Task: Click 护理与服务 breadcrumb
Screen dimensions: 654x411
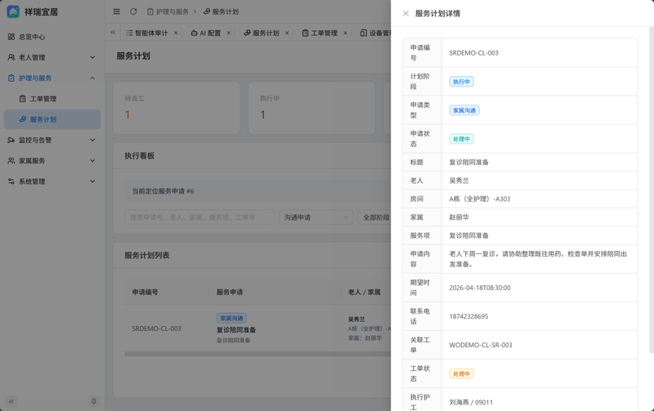Action: click(168, 11)
